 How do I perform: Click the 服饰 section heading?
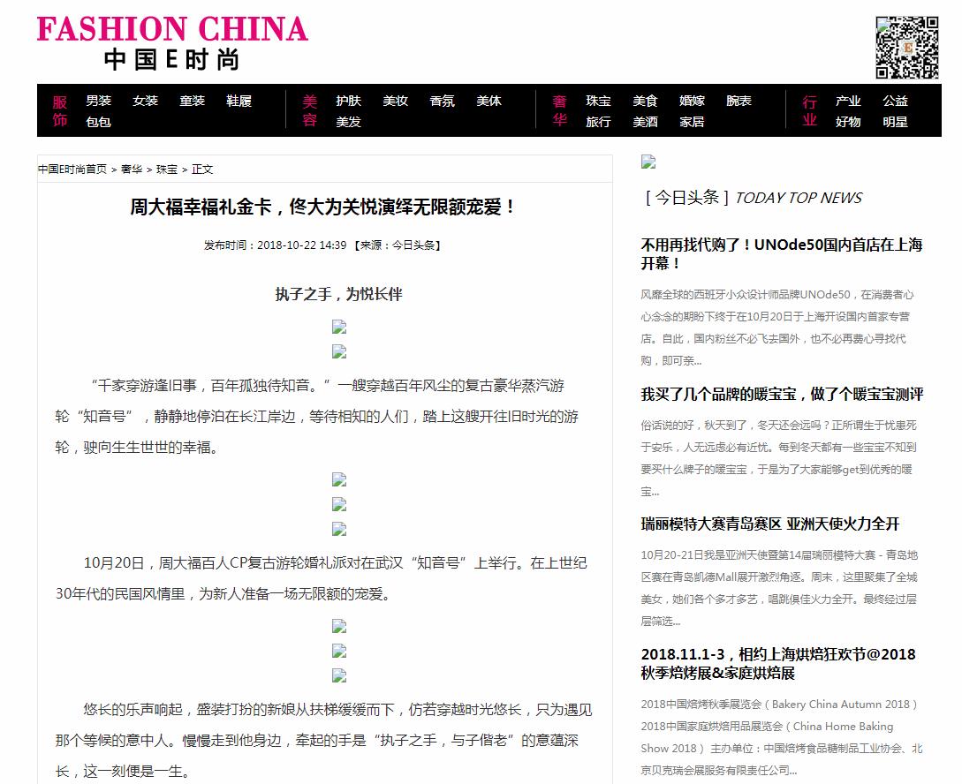coord(59,110)
